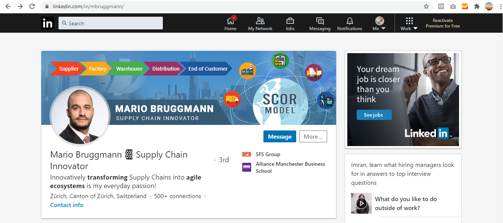Click the profile name headline text
503x223 pixels.
click(119, 160)
